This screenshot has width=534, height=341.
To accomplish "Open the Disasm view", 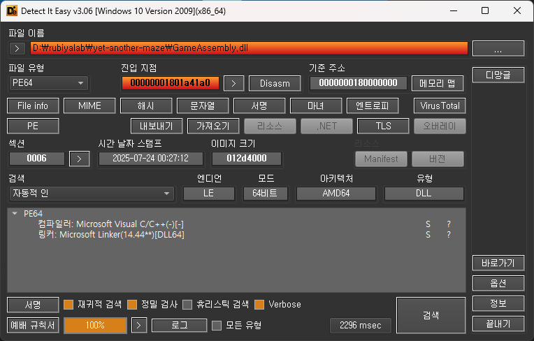I will click(275, 83).
